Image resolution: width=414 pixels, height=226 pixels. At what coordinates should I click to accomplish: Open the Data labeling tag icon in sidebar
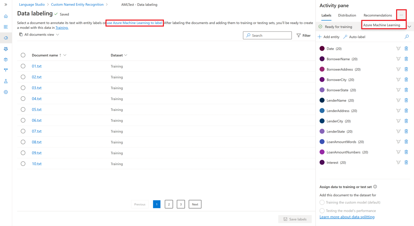[x=6, y=38]
